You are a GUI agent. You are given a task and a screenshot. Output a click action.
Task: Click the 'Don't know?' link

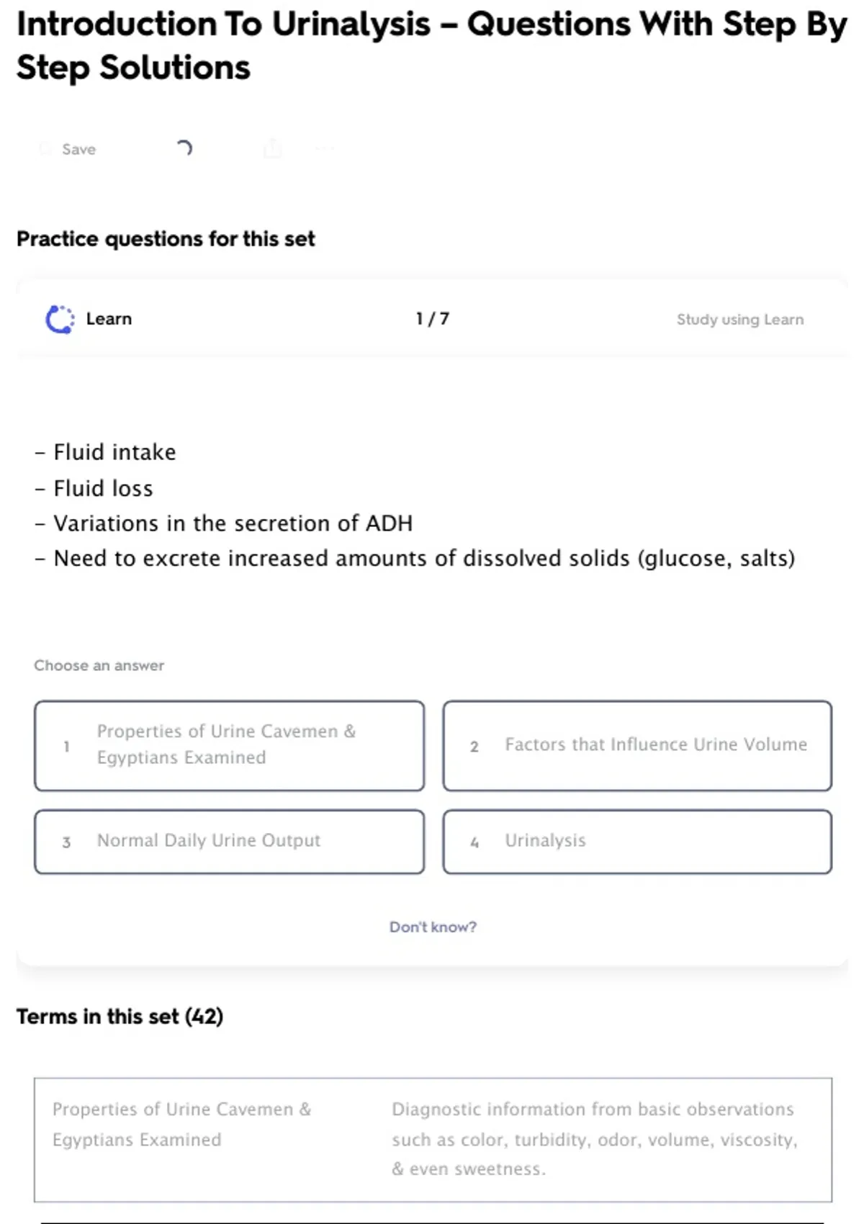click(x=433, y=927)
